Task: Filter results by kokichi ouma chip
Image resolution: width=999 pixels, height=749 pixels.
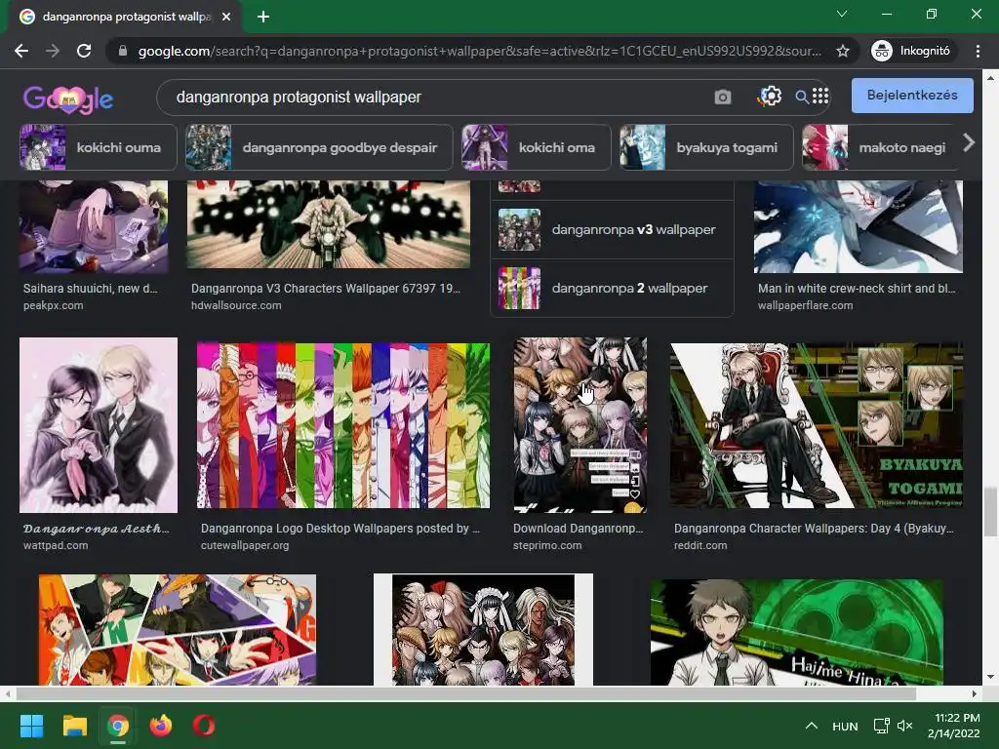Action: tap(99, 147)
